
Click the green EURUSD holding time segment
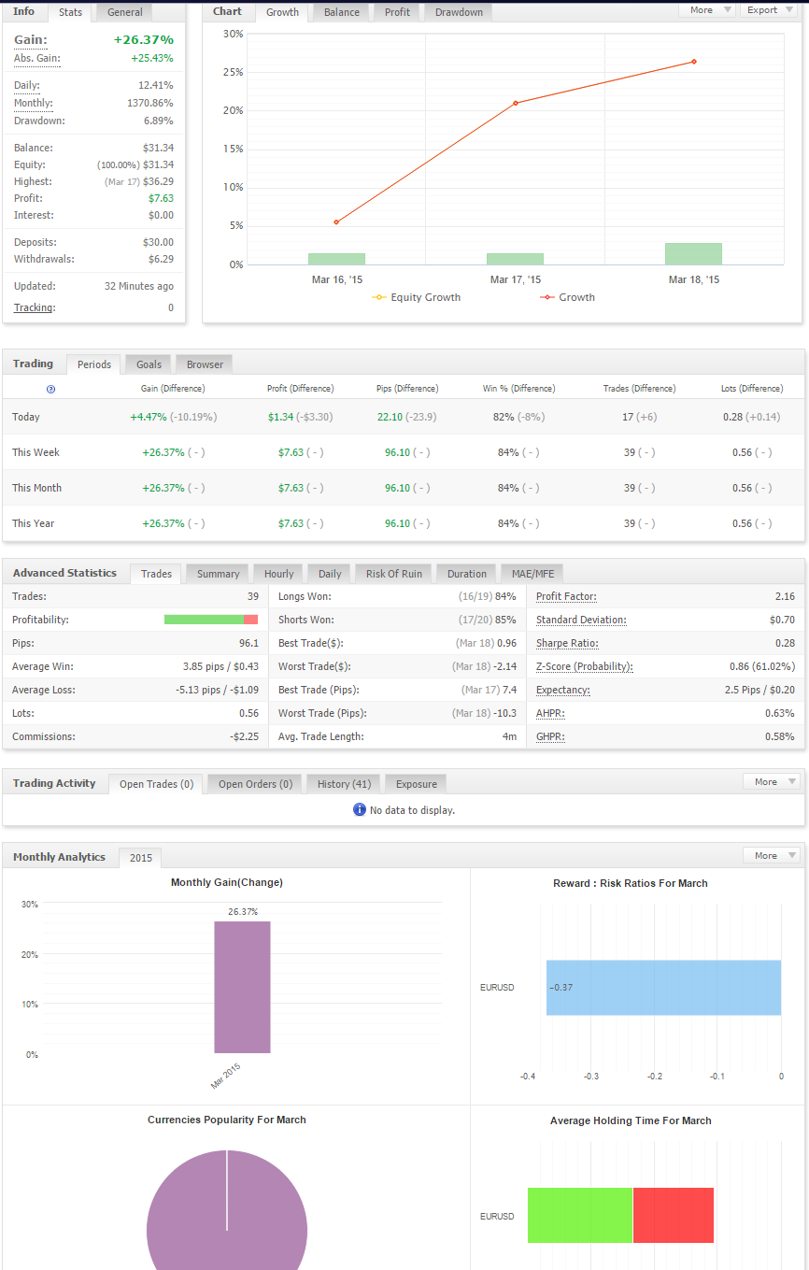coord(580,1216)
